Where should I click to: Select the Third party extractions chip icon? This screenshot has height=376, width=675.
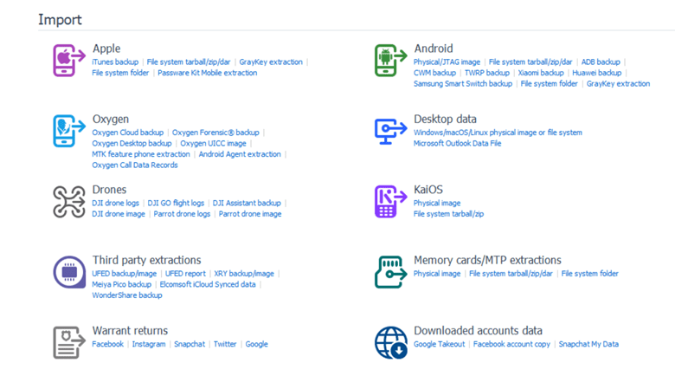69,271
